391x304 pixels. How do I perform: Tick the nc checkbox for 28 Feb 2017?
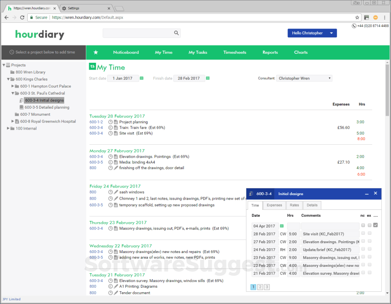click(x=363, y=233)
